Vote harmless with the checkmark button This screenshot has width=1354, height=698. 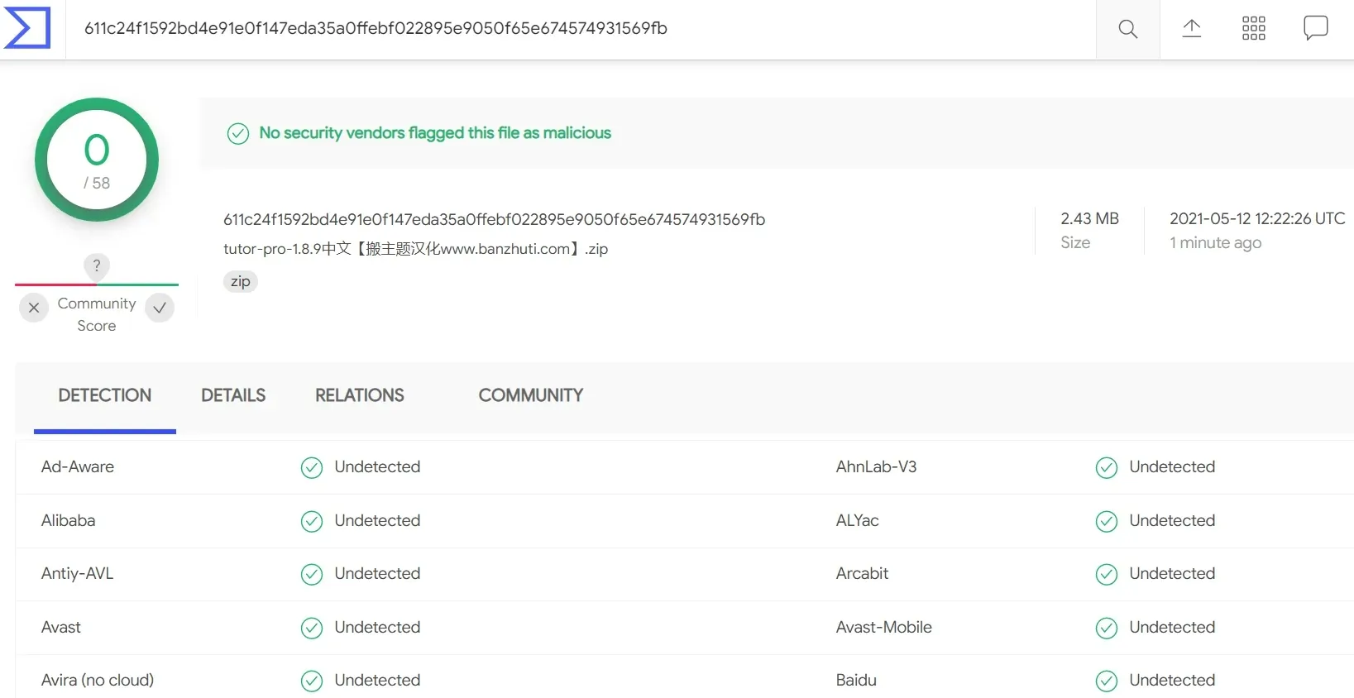[160, 308]
